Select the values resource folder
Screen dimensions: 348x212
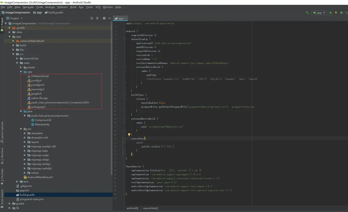pos(33,173)
